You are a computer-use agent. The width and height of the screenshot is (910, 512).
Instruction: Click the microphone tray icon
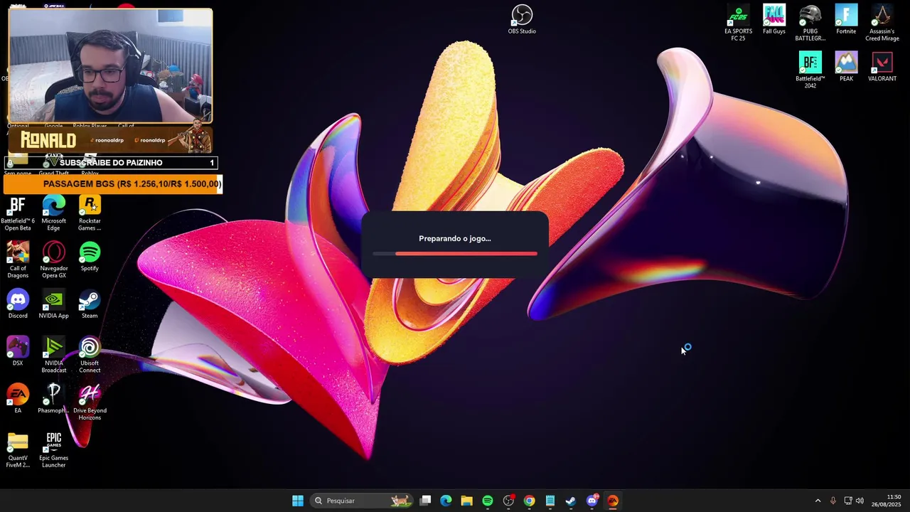[x=833, y=501]
